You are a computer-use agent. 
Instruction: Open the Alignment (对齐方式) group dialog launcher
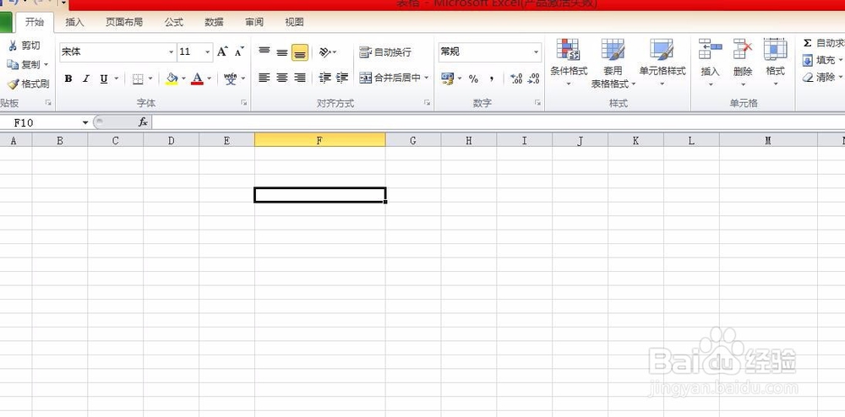[x=427, y=102]
